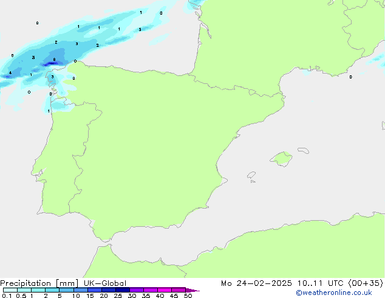Viewport: 385px width, 298px height.
Task: Click the legend scale label '0.1'
Action: click(7, 296)
